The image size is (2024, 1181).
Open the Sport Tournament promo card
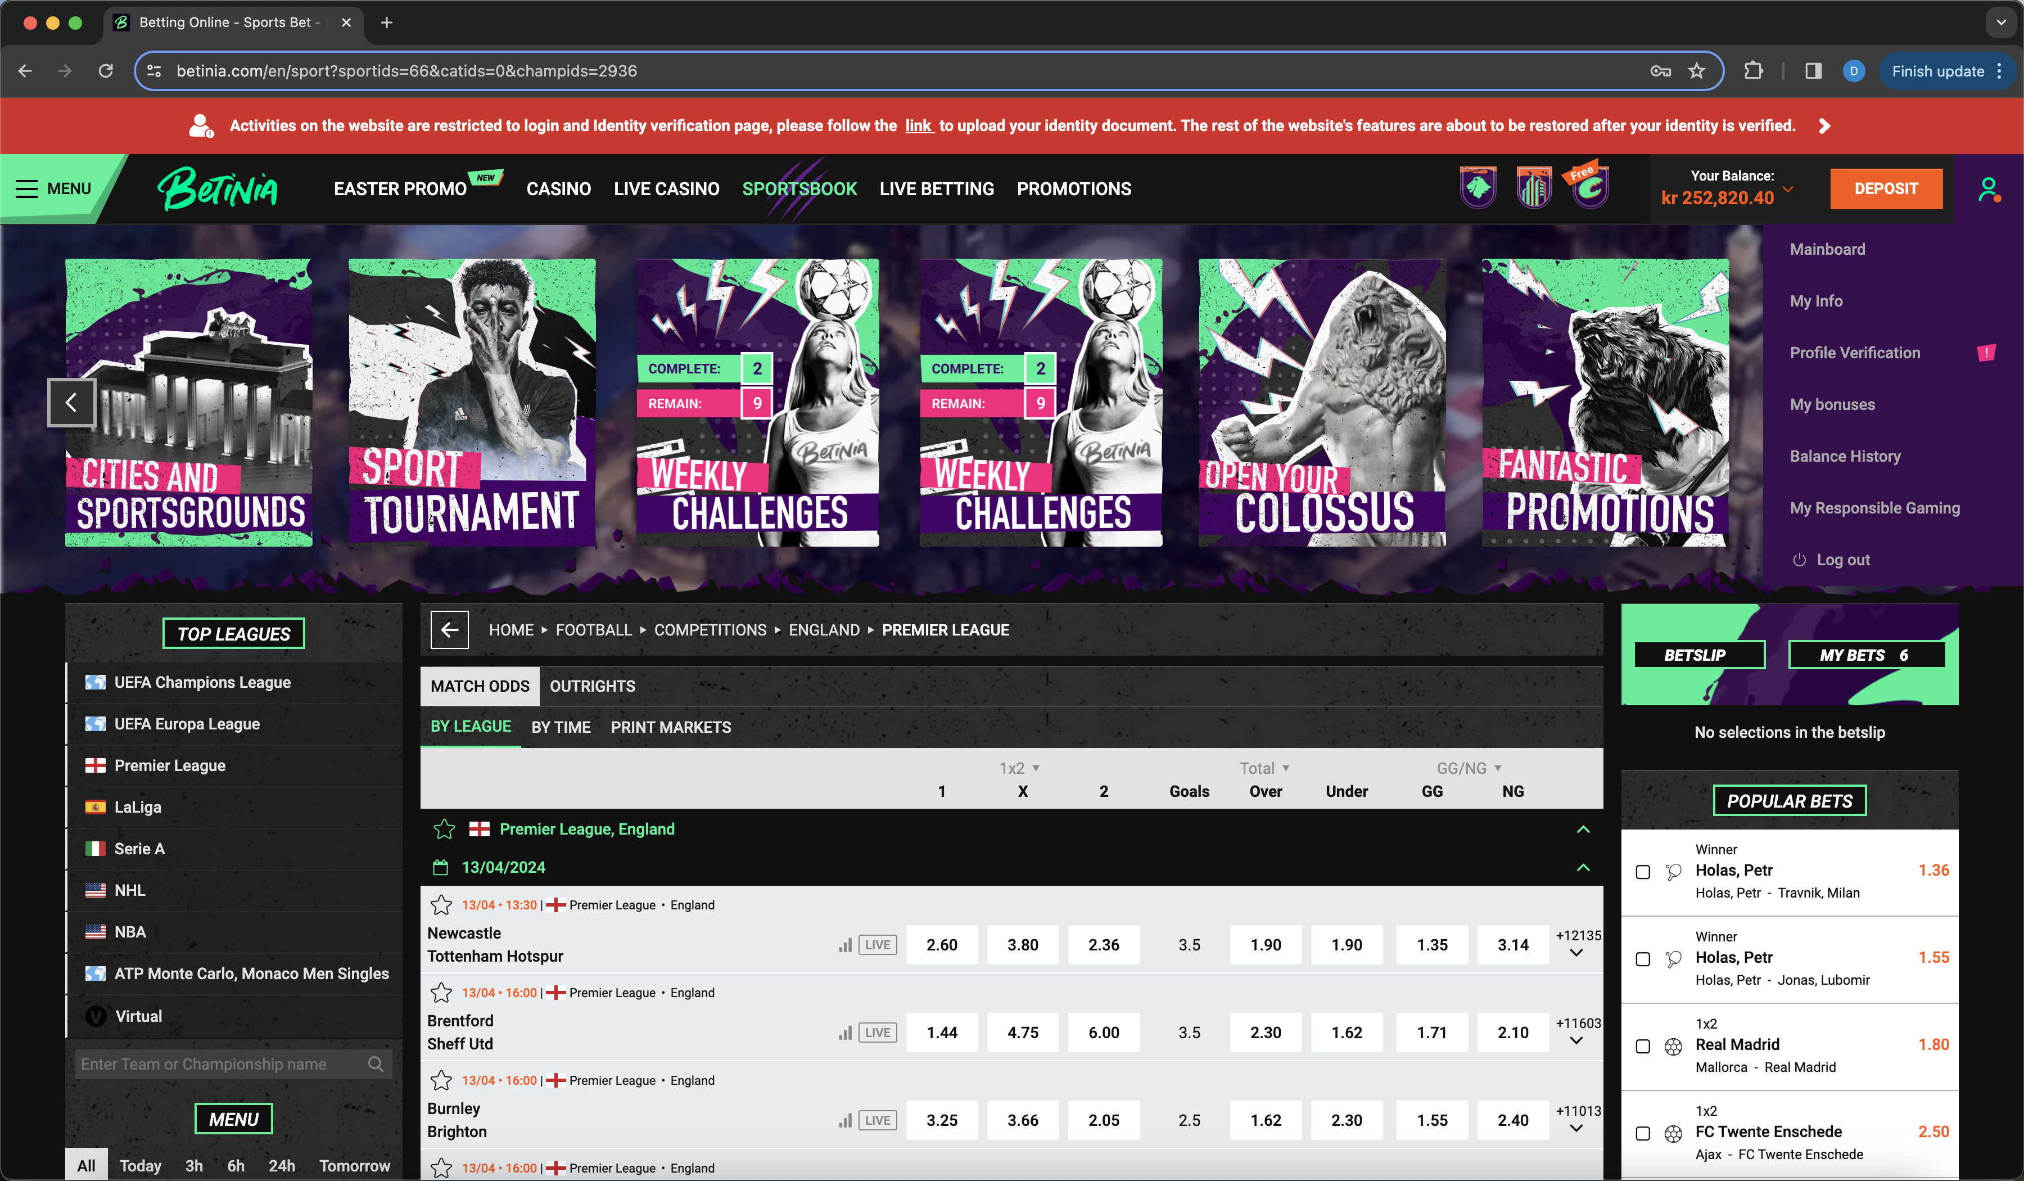click(x=472, y=403)
